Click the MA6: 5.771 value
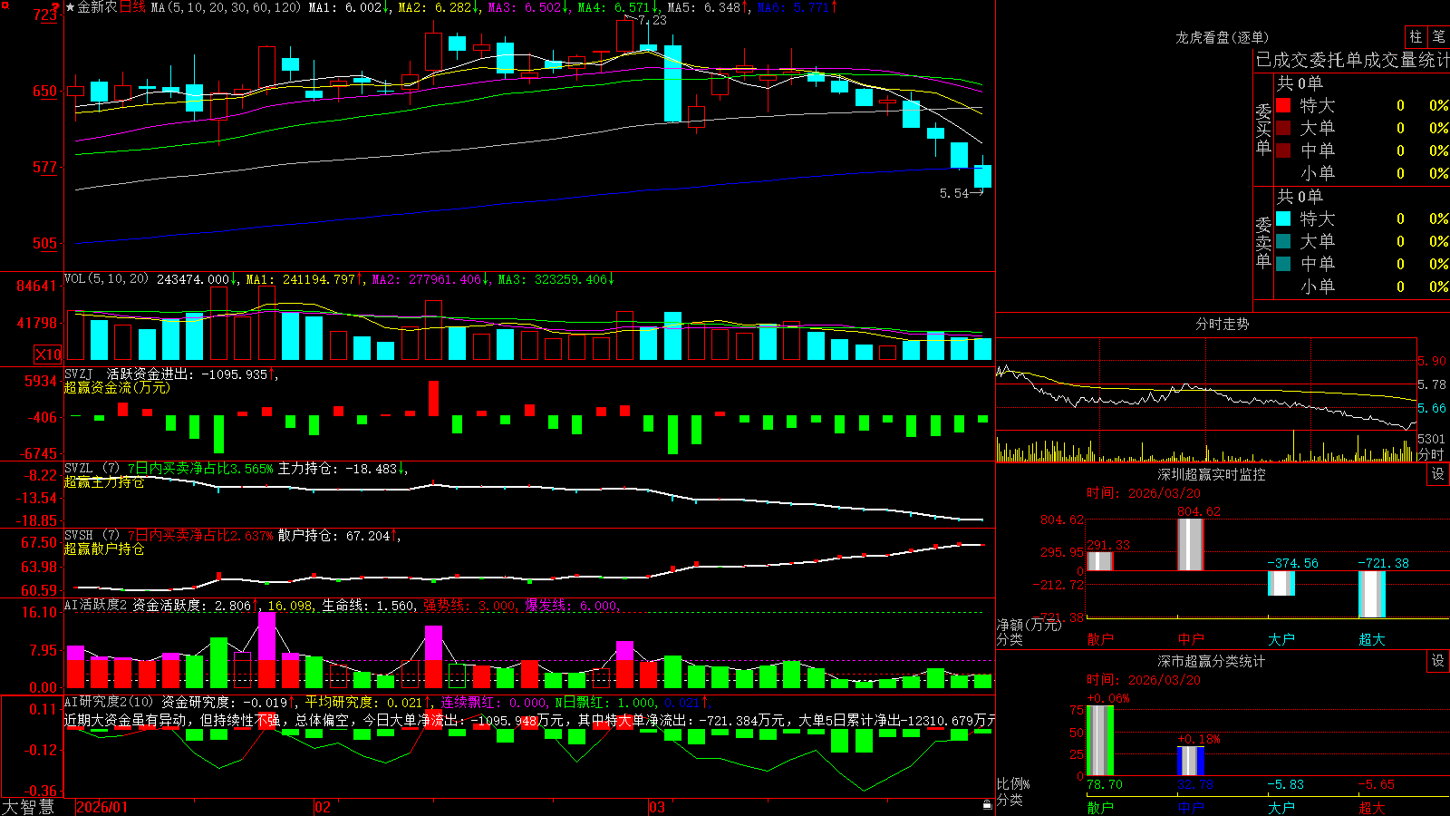The image size is (1450, 816). point(798,7)
